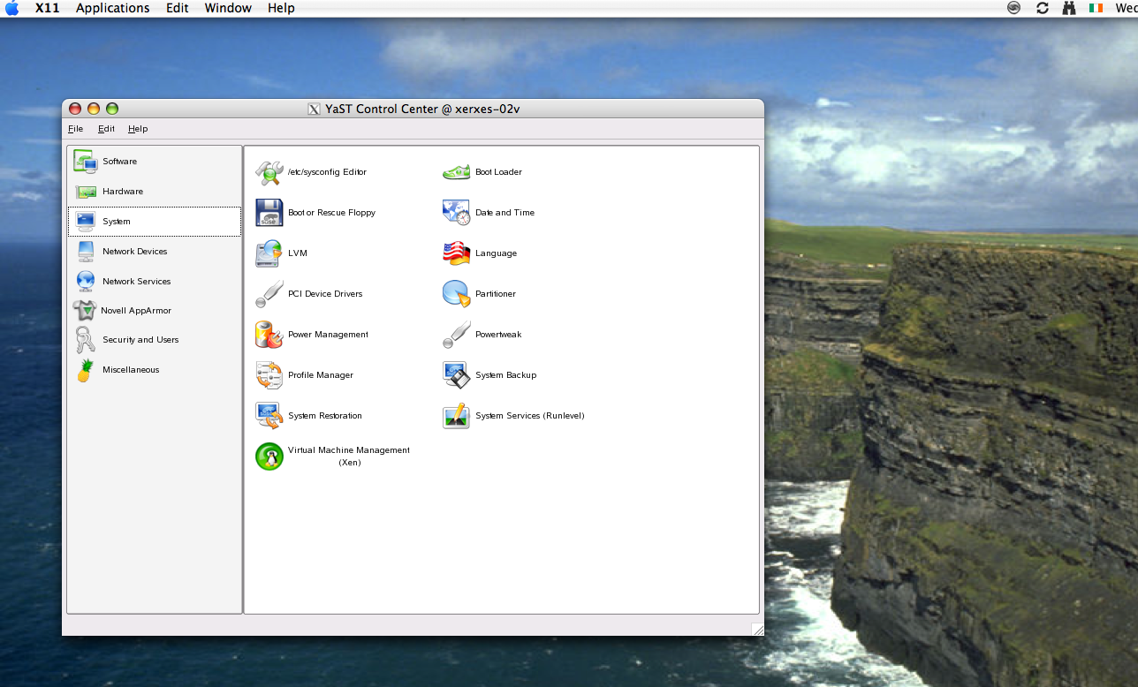
Task: Open the Irish flag input menu
Action: [x=1096, y=8]
